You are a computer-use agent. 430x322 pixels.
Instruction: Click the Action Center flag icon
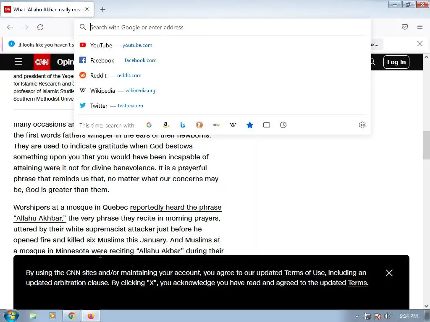coord(378,316)
